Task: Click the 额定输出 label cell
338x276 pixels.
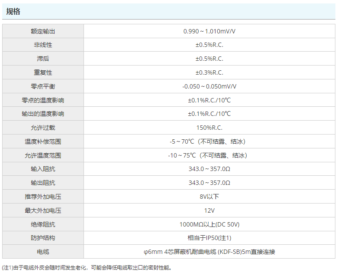Action: tap(43, 31)
